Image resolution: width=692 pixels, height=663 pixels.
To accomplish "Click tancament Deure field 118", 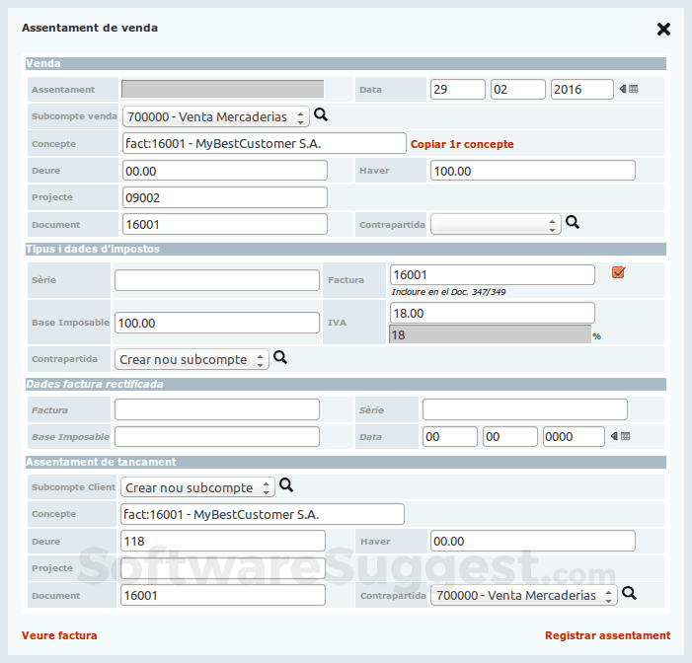I will coord(223,541).
